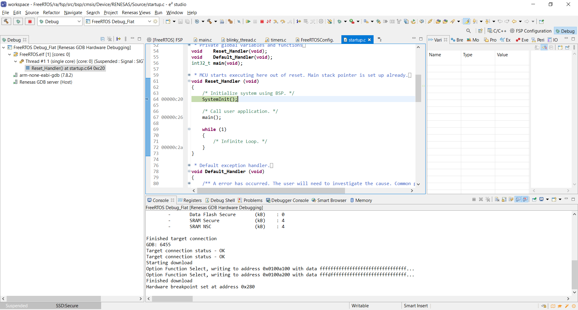Open the Renesas Views menu
Screen dimensions: 578x310
pos(136,12)
